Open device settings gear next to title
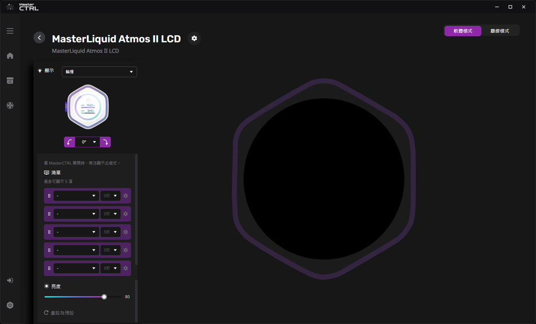Screen dimensions: 536x324 click(194, 38)
